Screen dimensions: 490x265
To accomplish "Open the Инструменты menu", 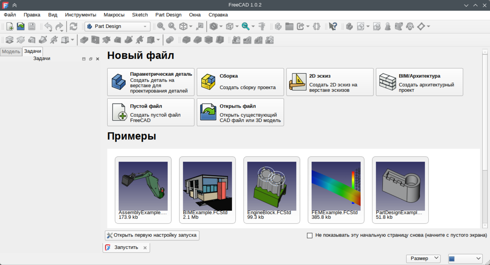I will [x=81, y=15].
